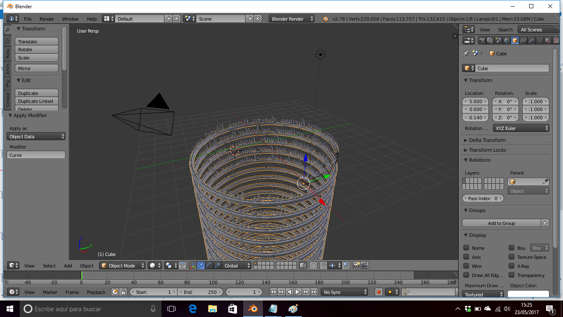
Task: Click the Mirror button
Action: pos(37,69)
